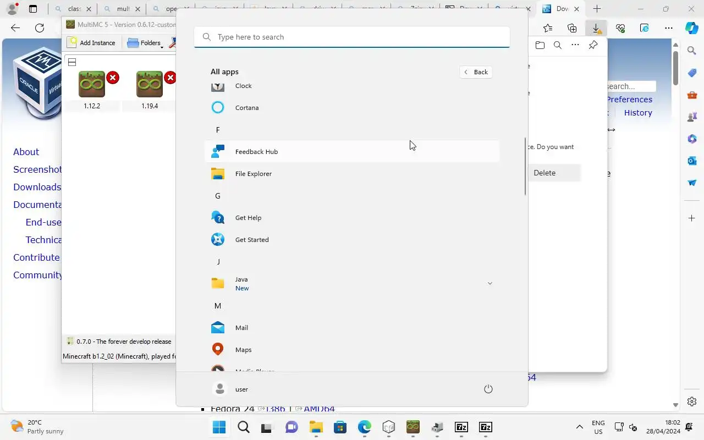Open the Folders dropdown in MultiMC
The height and width of the screenshot is (440, 704).
(145, 43)
